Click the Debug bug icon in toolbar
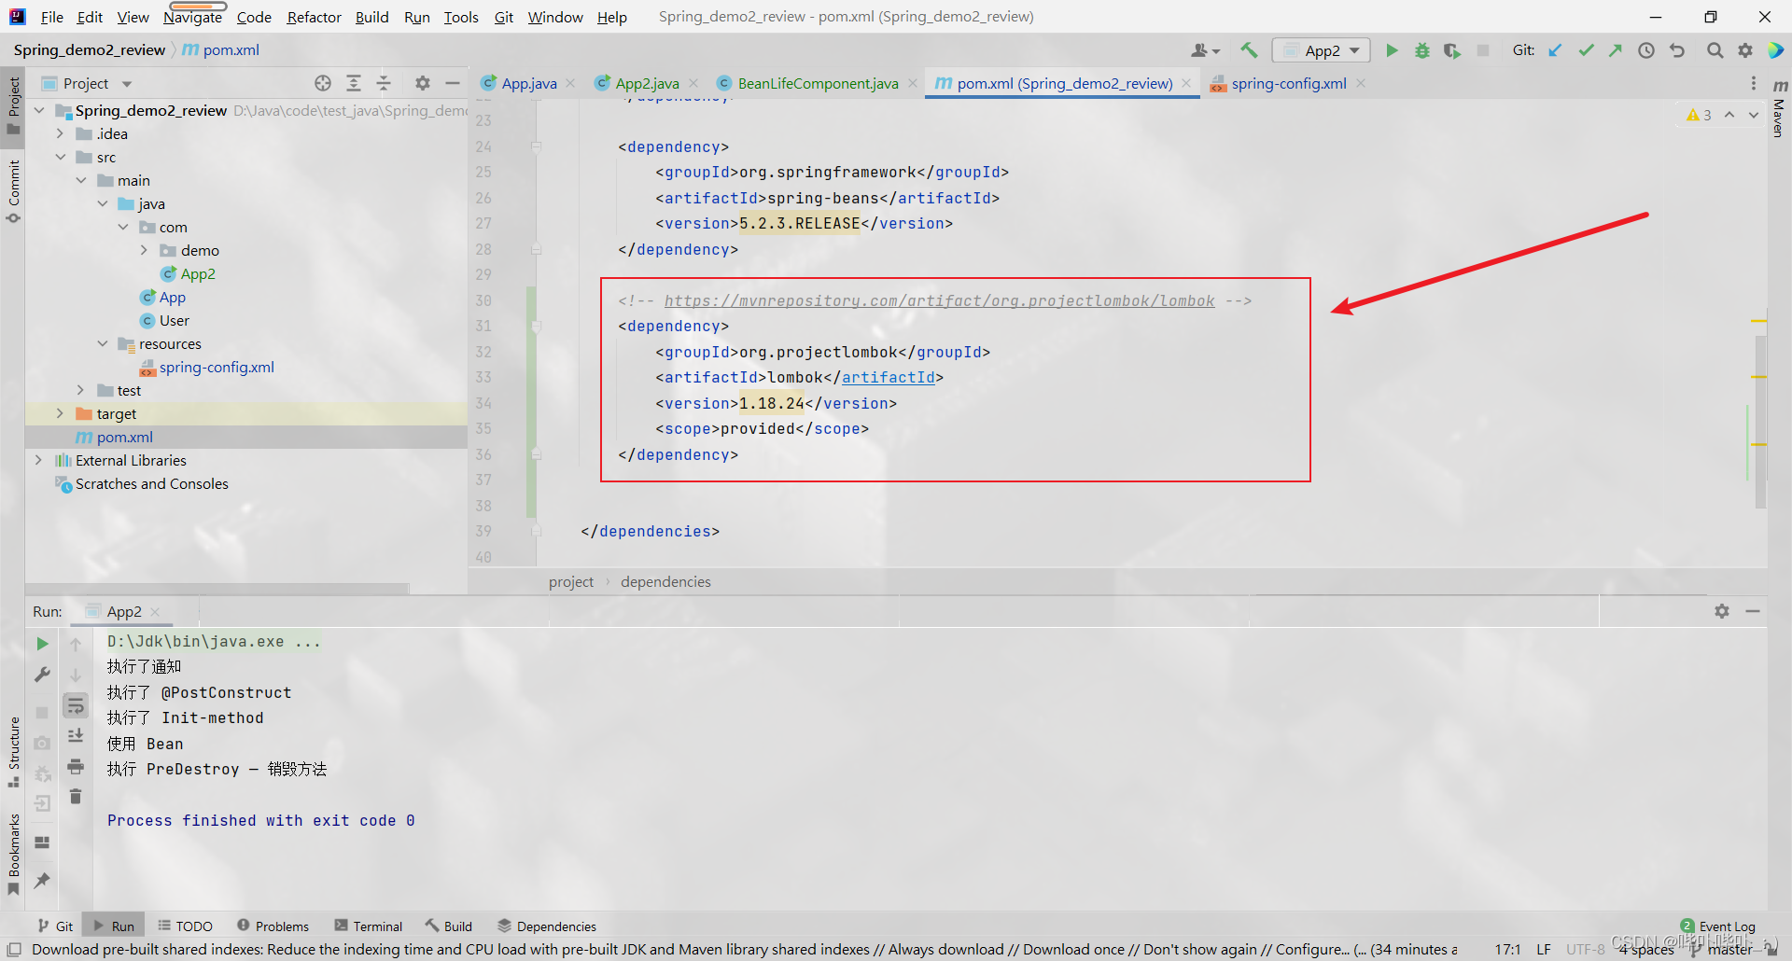Screen dimensions: 1792x961 click(1421, 50)
